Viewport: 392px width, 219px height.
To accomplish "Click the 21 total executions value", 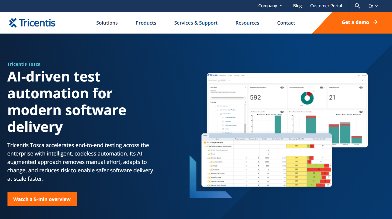I will point(332,97).
